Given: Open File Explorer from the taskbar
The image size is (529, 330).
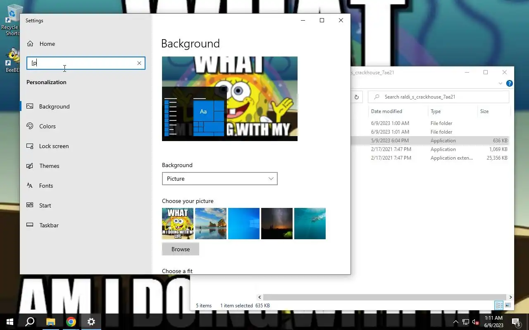Looking at the screenshot, I should coord(50,322).
